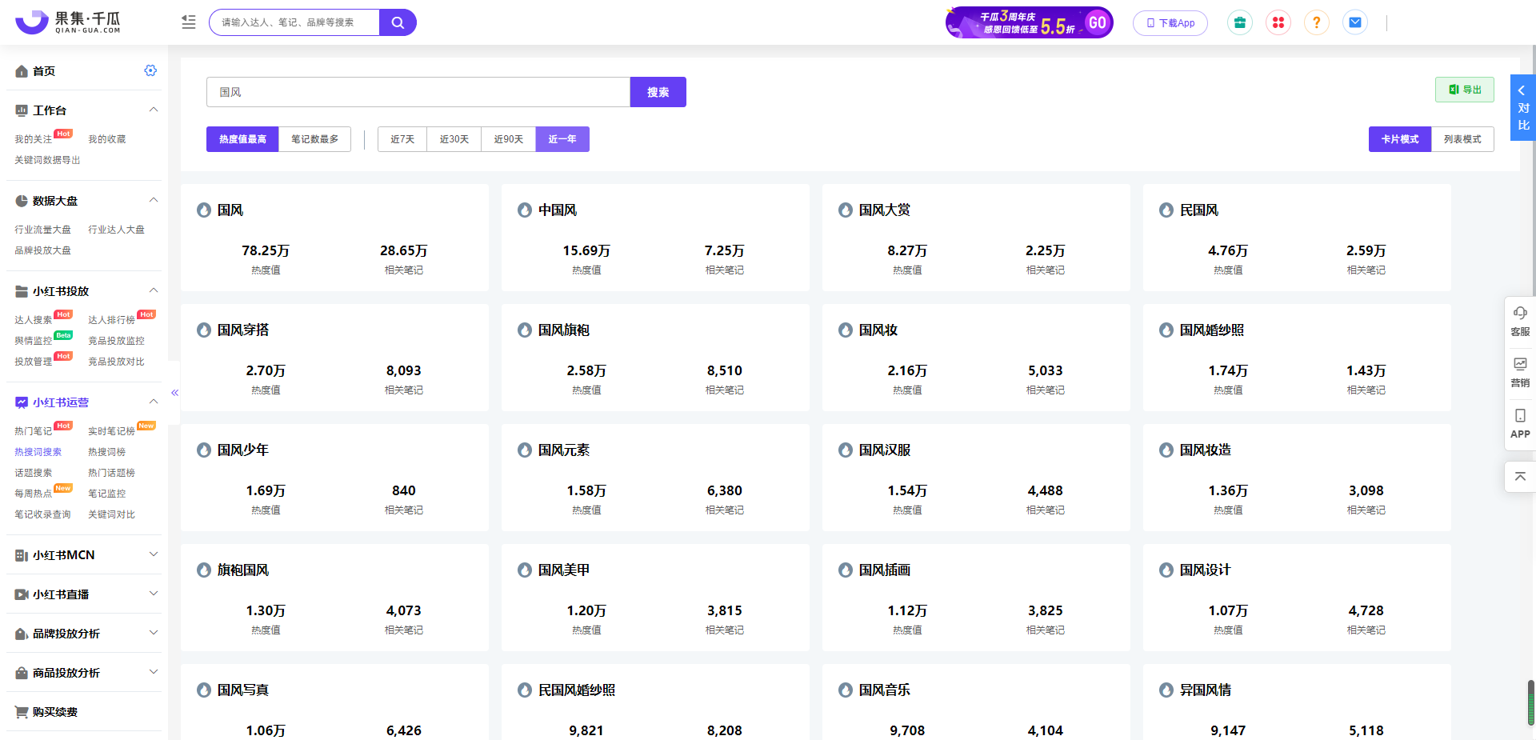Screen dimensions: 1536x740
Task: Click the sidebar collapse menu icon
Action: pos(189,22)
